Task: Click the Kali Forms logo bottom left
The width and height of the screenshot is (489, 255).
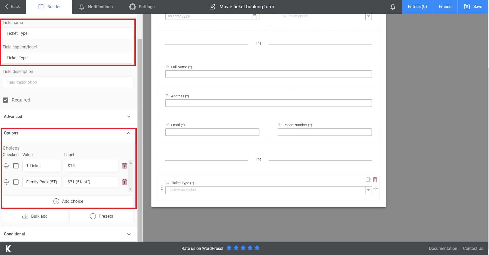Action: [x=8, y=248]
